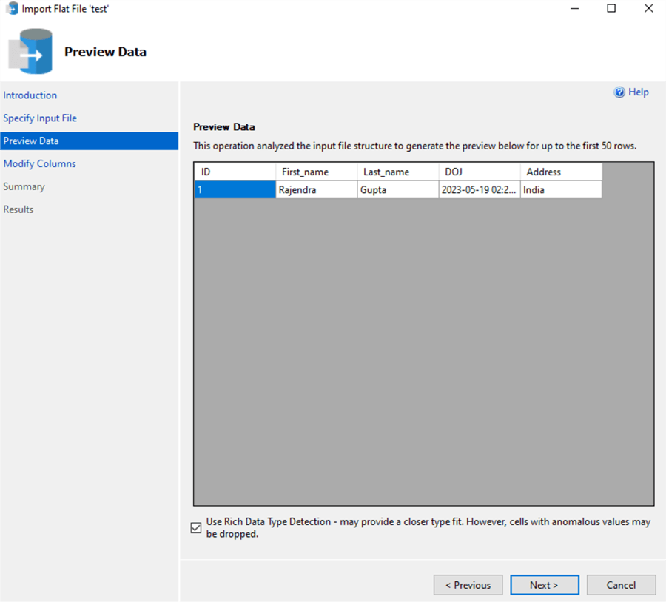Click the Previous button
Screen dimensions: 666x602
(x=468, y=584)
